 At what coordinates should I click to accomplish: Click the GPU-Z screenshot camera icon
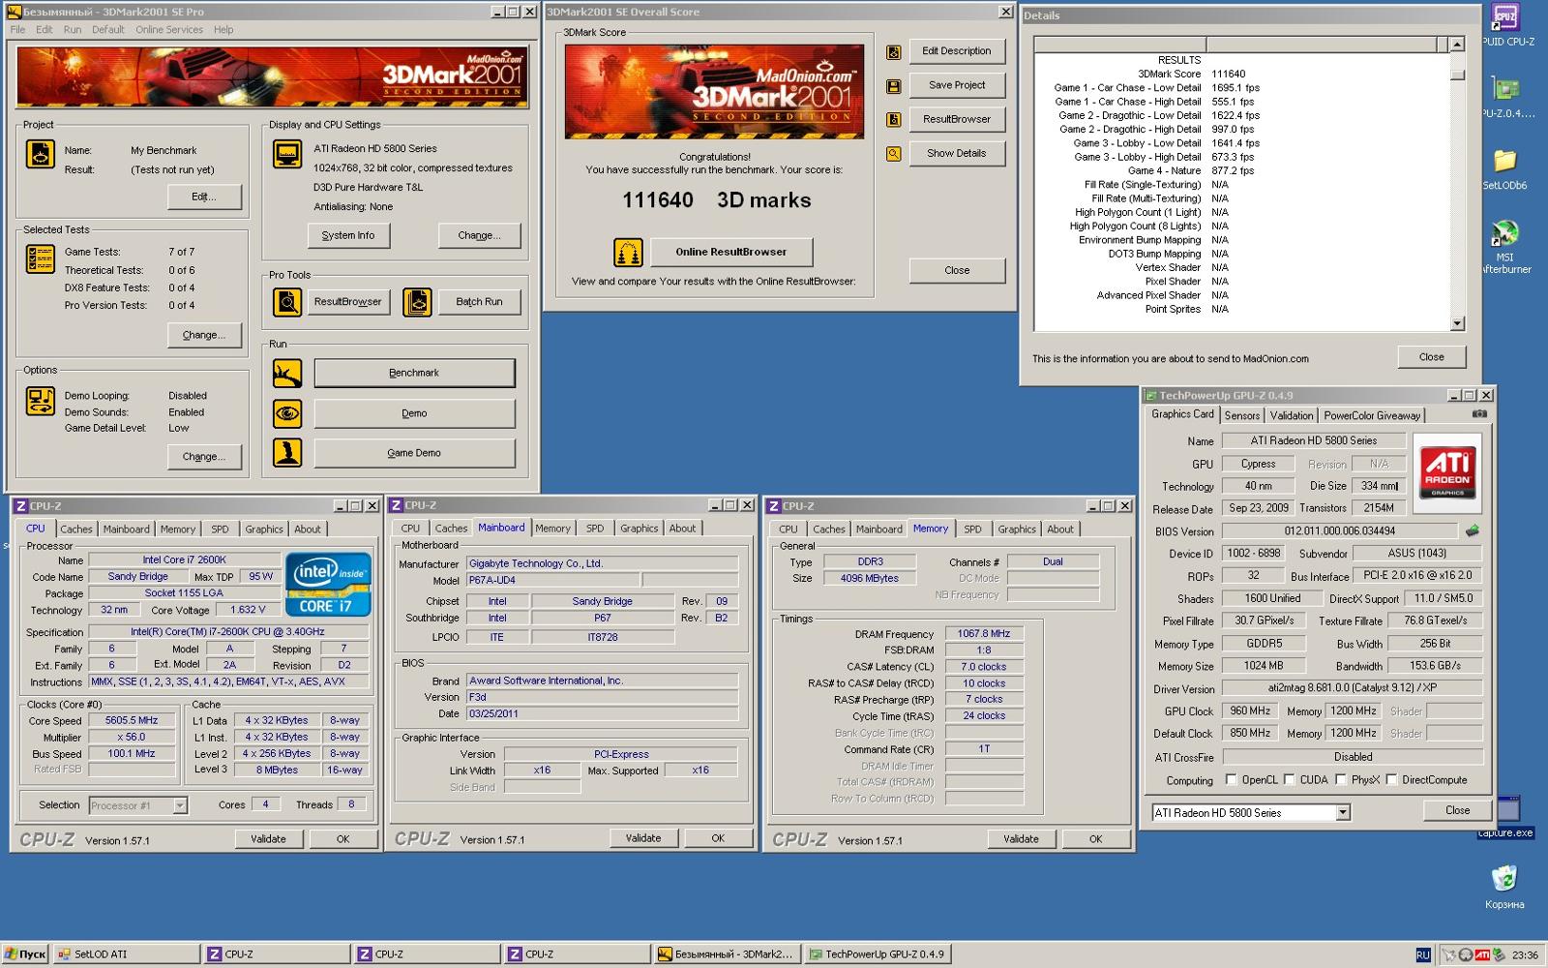coord(1479,414)
